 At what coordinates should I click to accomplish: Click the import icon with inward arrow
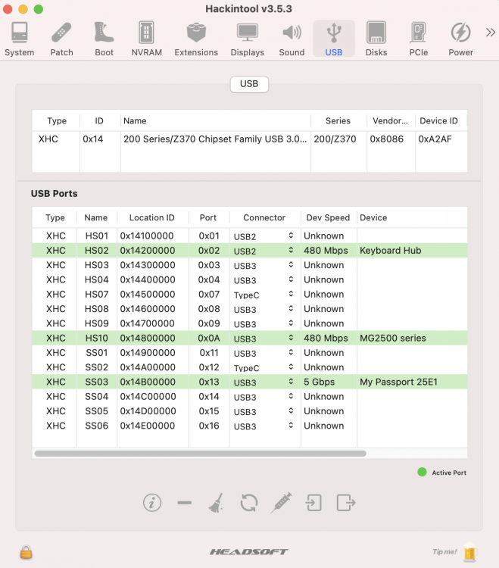313,502
